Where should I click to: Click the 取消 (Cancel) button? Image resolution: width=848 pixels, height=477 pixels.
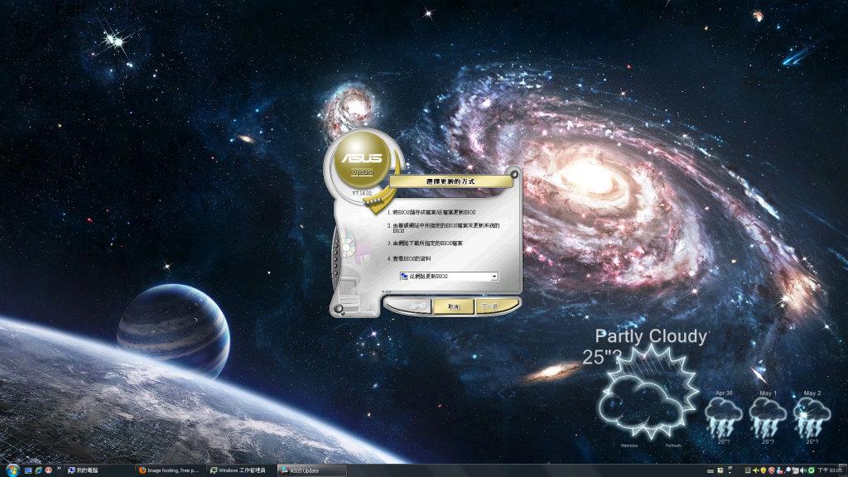[453, 306]
